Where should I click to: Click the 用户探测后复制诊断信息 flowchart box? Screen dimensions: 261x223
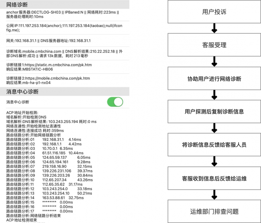[214, 111]
